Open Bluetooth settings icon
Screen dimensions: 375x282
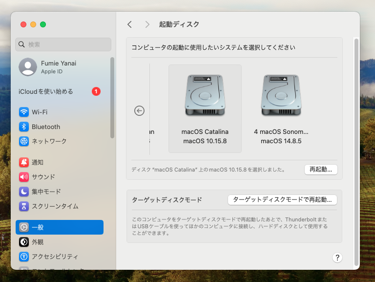click(24, 127)
